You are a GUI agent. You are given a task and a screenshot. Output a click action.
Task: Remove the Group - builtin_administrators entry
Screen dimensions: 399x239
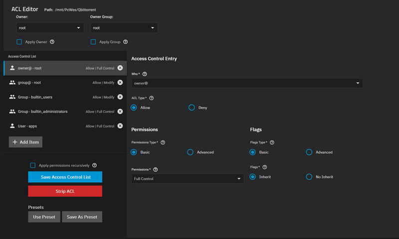(x=120, y=111)
